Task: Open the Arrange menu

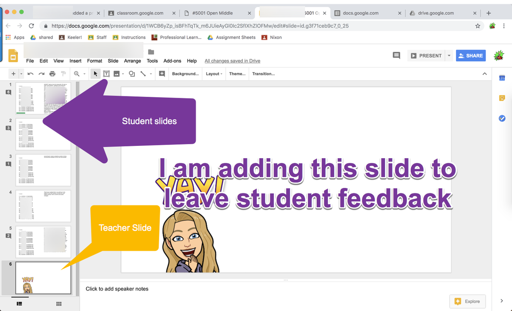Action: coord(133,61)
